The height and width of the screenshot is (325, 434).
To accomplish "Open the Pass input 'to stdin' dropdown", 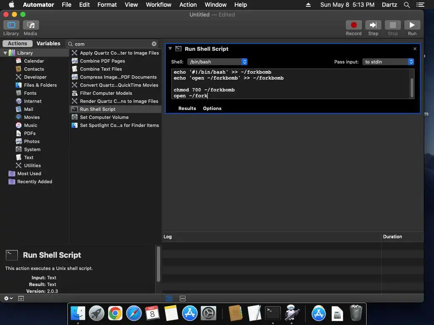I will [388, 62].
